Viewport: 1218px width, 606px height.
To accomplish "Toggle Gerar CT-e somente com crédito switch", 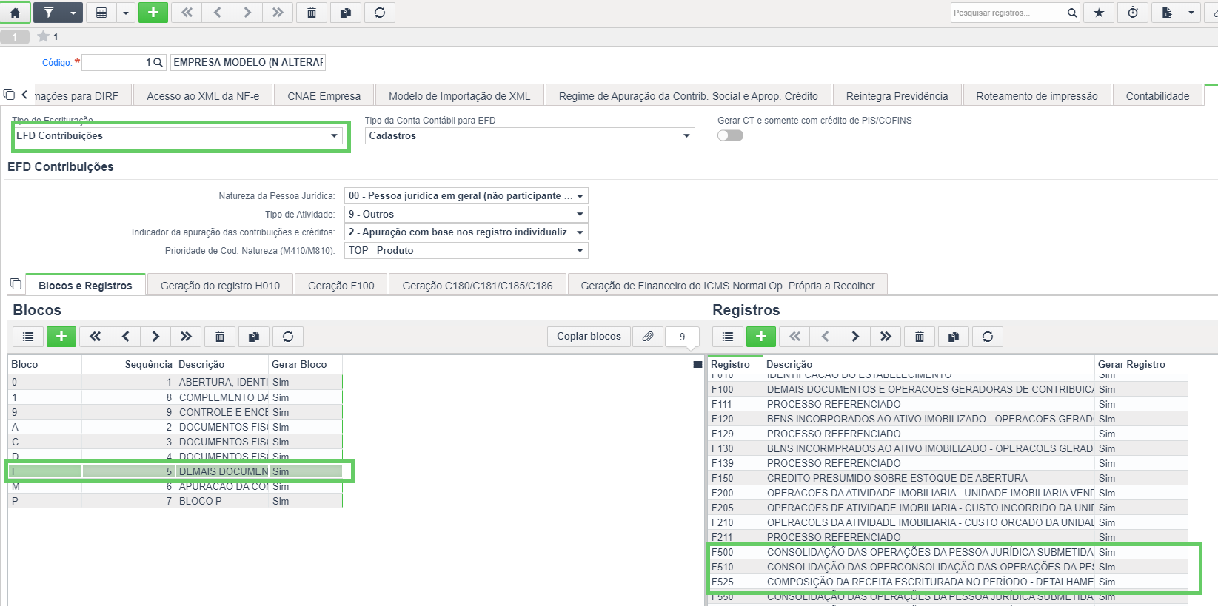I will click(730, 135).
